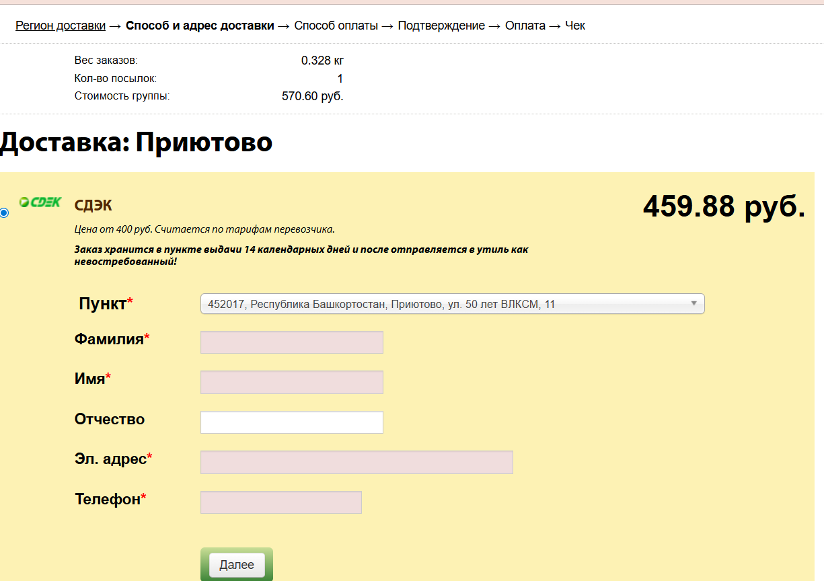This screenshot has height=581, width=824.
Task: Click the 'Далее' button
Action: coord(237,565)
